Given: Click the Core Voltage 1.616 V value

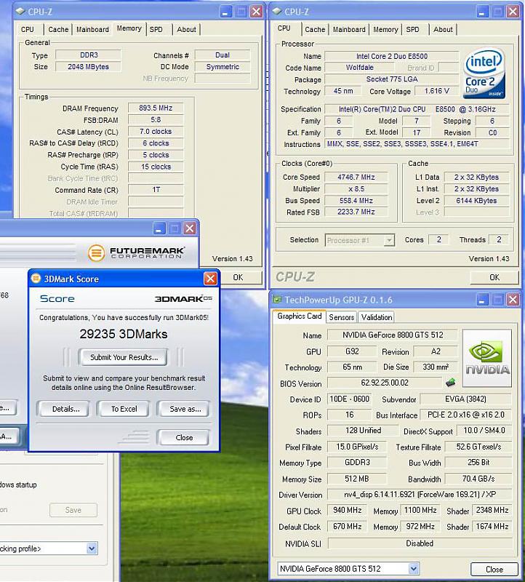Looking at the screenshot, I should [x=437, y=91].
